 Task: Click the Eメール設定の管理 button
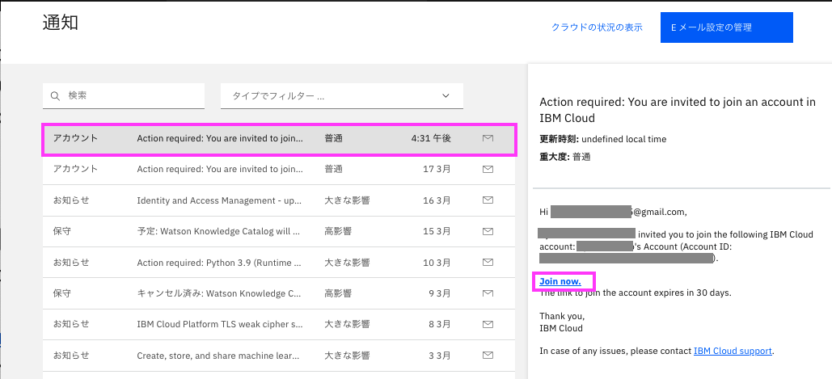point(726,27)
